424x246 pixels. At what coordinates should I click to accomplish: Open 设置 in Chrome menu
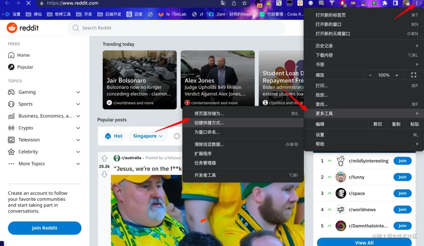click(364, 135)
